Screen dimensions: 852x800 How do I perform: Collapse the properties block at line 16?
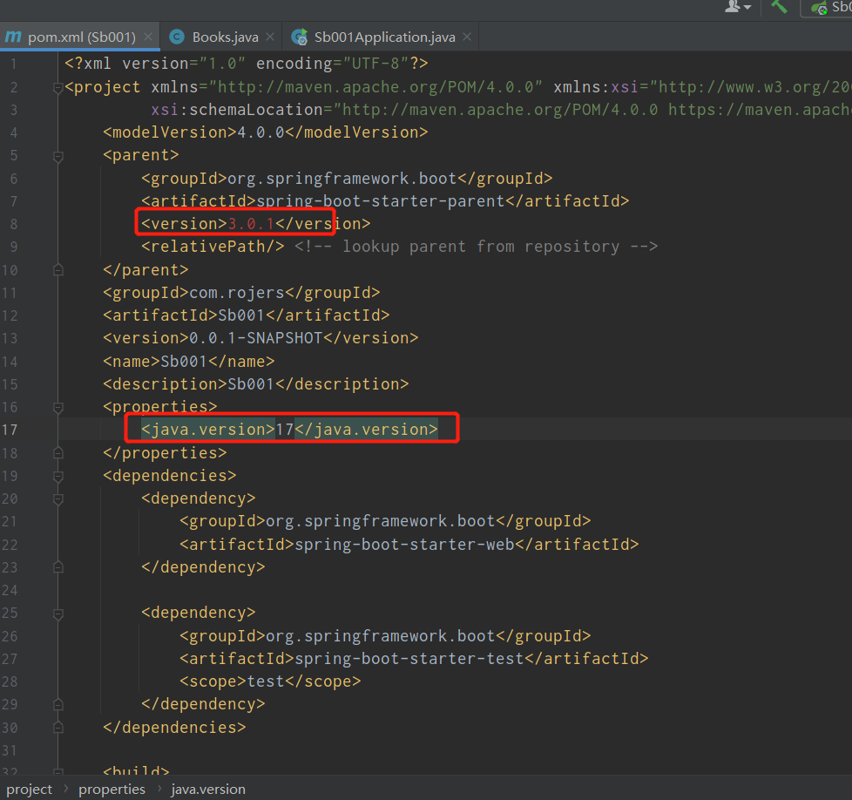click(58, 408)
